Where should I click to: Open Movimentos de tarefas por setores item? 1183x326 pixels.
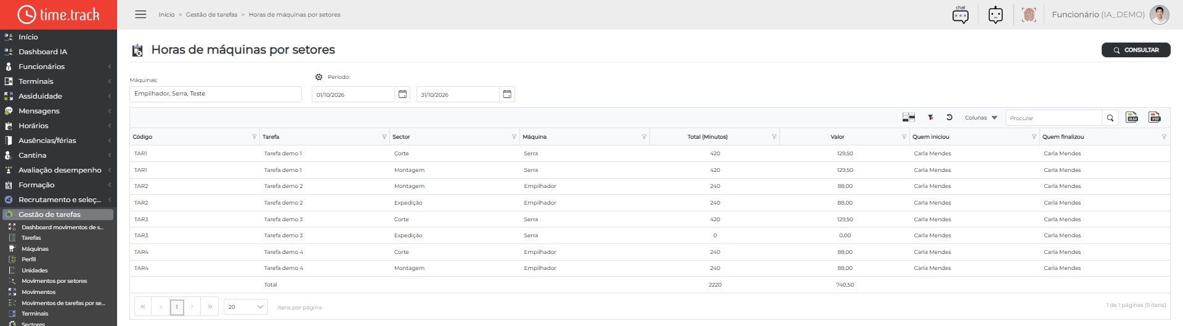click(x=63, y=303)
